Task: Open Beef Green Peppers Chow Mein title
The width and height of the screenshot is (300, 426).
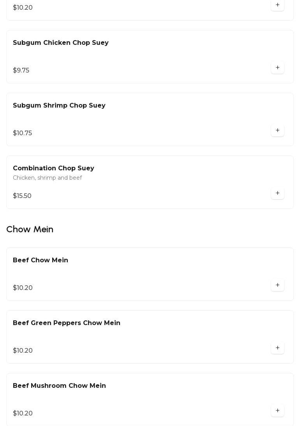Action: point(67,323)
